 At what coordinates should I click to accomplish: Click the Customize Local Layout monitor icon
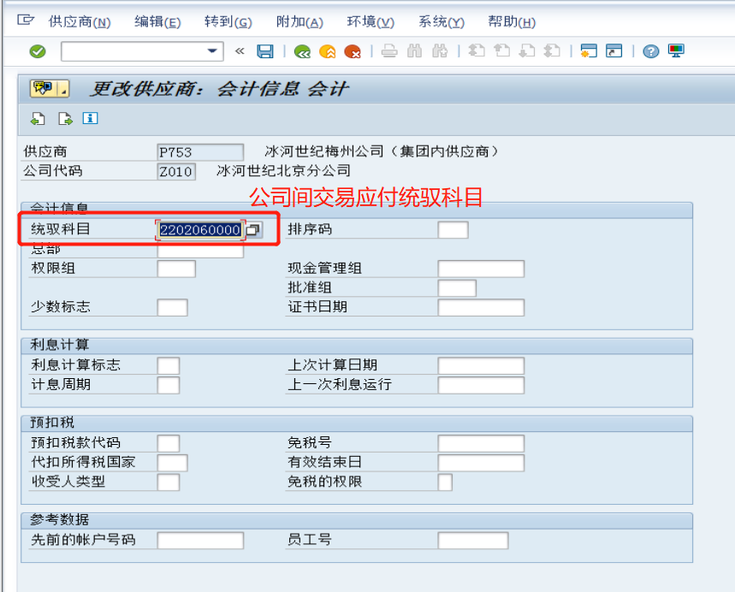coord(676,50)
